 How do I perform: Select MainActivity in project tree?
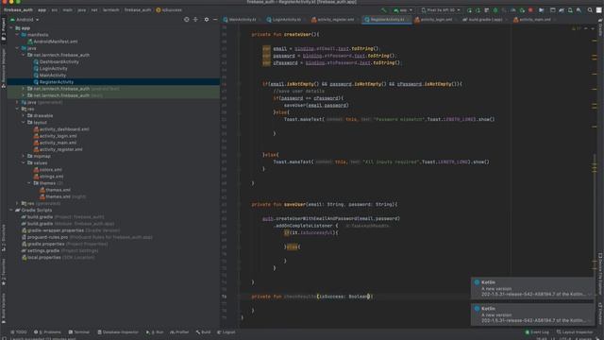pos(49,76)
